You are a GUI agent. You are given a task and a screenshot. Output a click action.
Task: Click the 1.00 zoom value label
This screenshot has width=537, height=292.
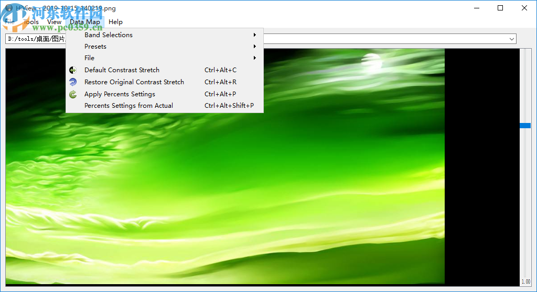[x=525, y=282]
